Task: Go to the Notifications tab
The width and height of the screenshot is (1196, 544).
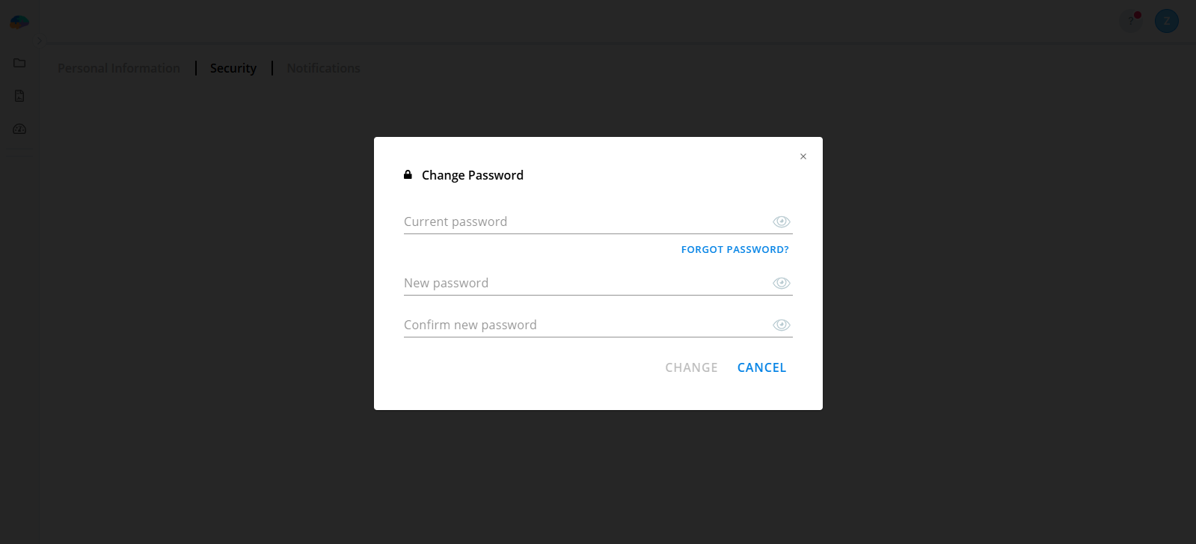Action: tap(323, 68)
